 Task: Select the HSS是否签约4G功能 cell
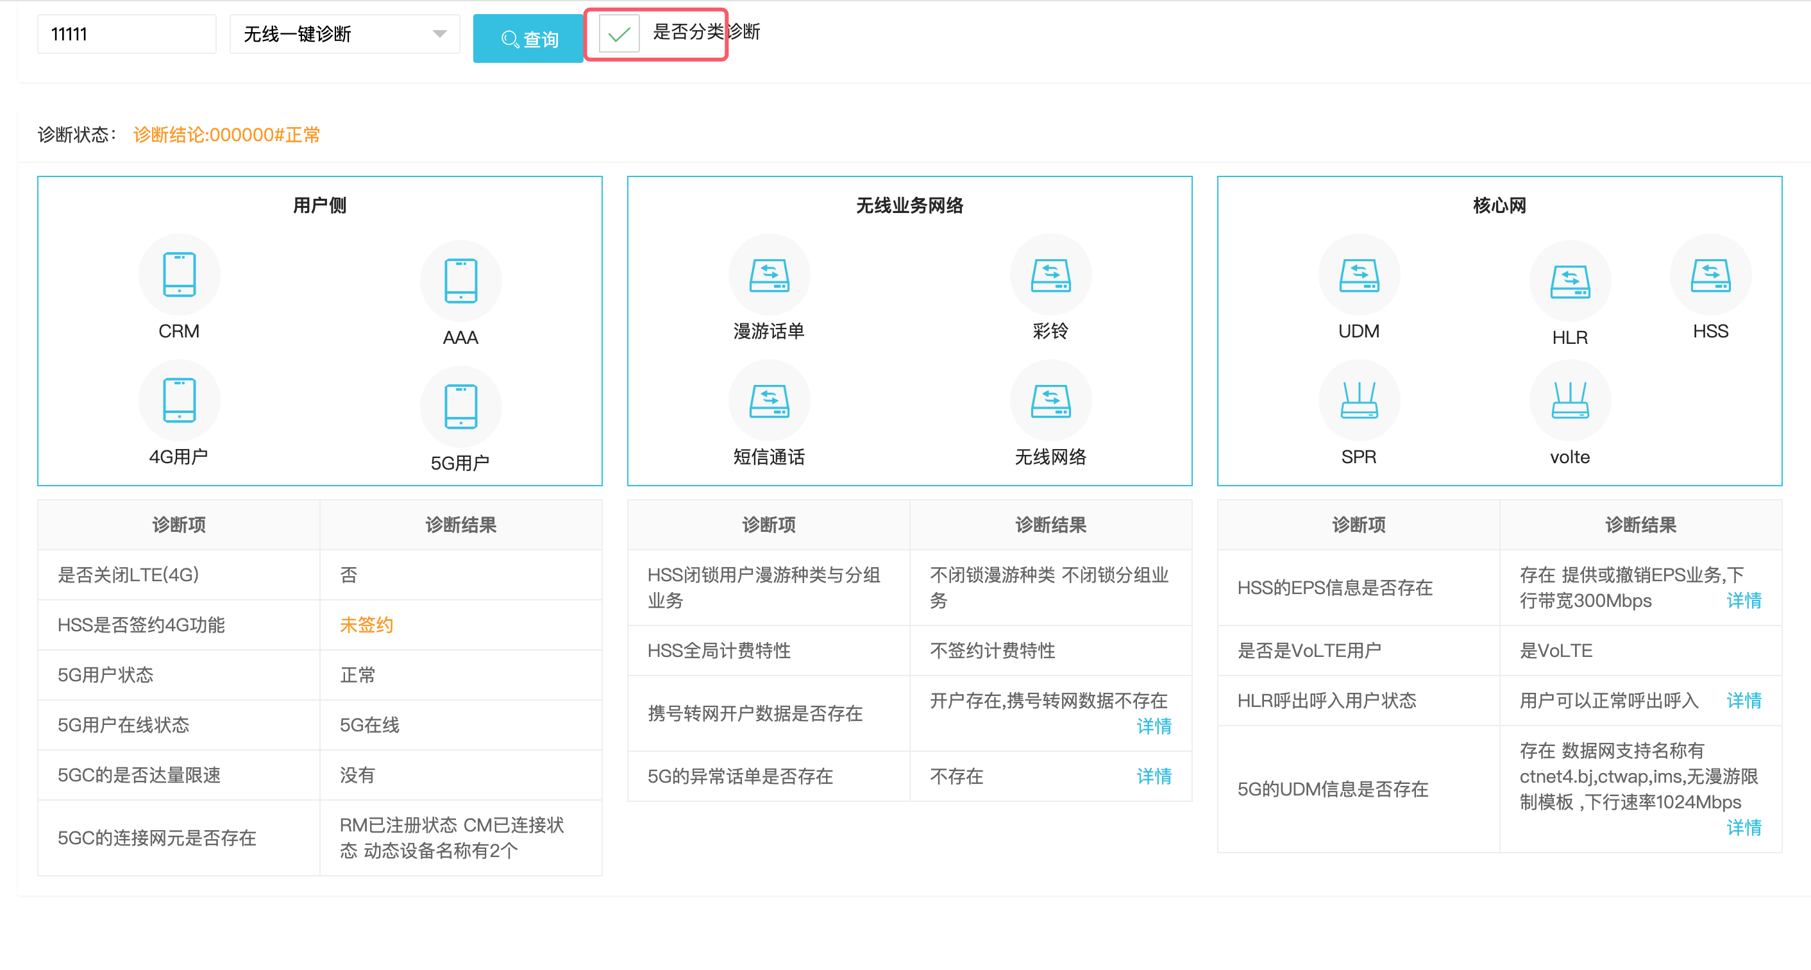(178, 625)
